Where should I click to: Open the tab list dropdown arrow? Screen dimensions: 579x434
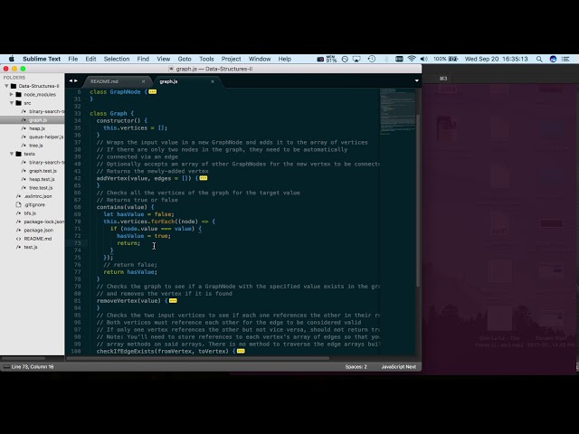[417, 80]
